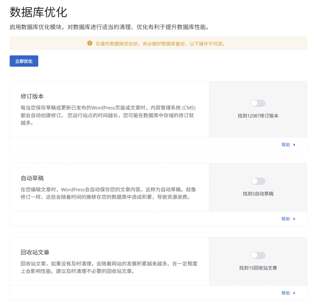Click the triangle icon beside 自动草稿's 帮助
Viewport: 316px width, 305px height.
(294, 219)
